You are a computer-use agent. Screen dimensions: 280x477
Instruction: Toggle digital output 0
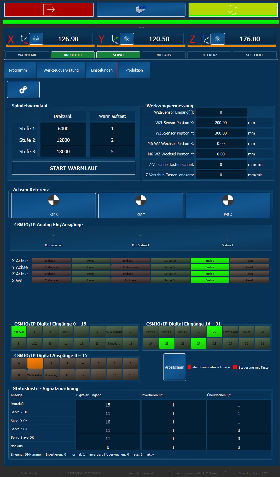pos(19,363)
